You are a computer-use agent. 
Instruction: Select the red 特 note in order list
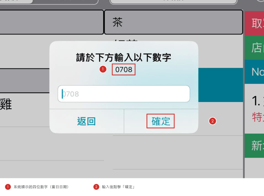coord(257,117)
